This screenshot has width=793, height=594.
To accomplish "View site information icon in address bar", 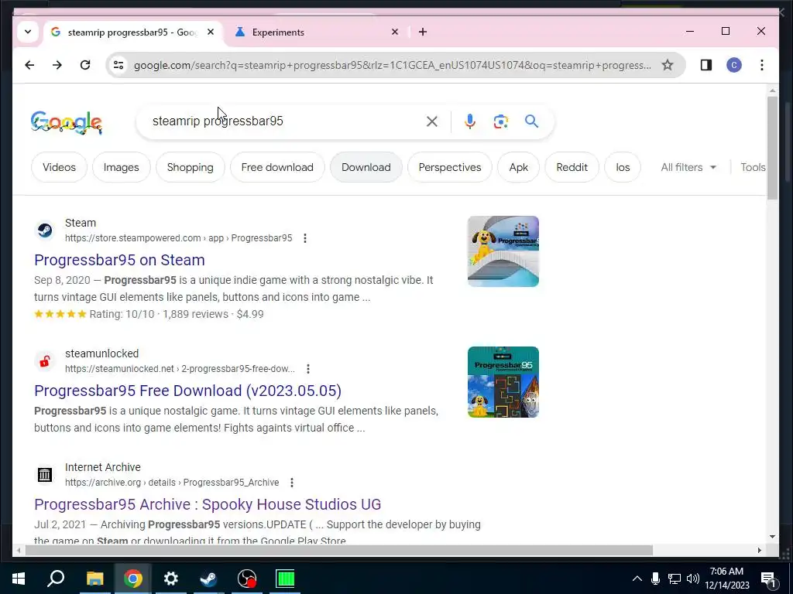I will click(118, 65).
